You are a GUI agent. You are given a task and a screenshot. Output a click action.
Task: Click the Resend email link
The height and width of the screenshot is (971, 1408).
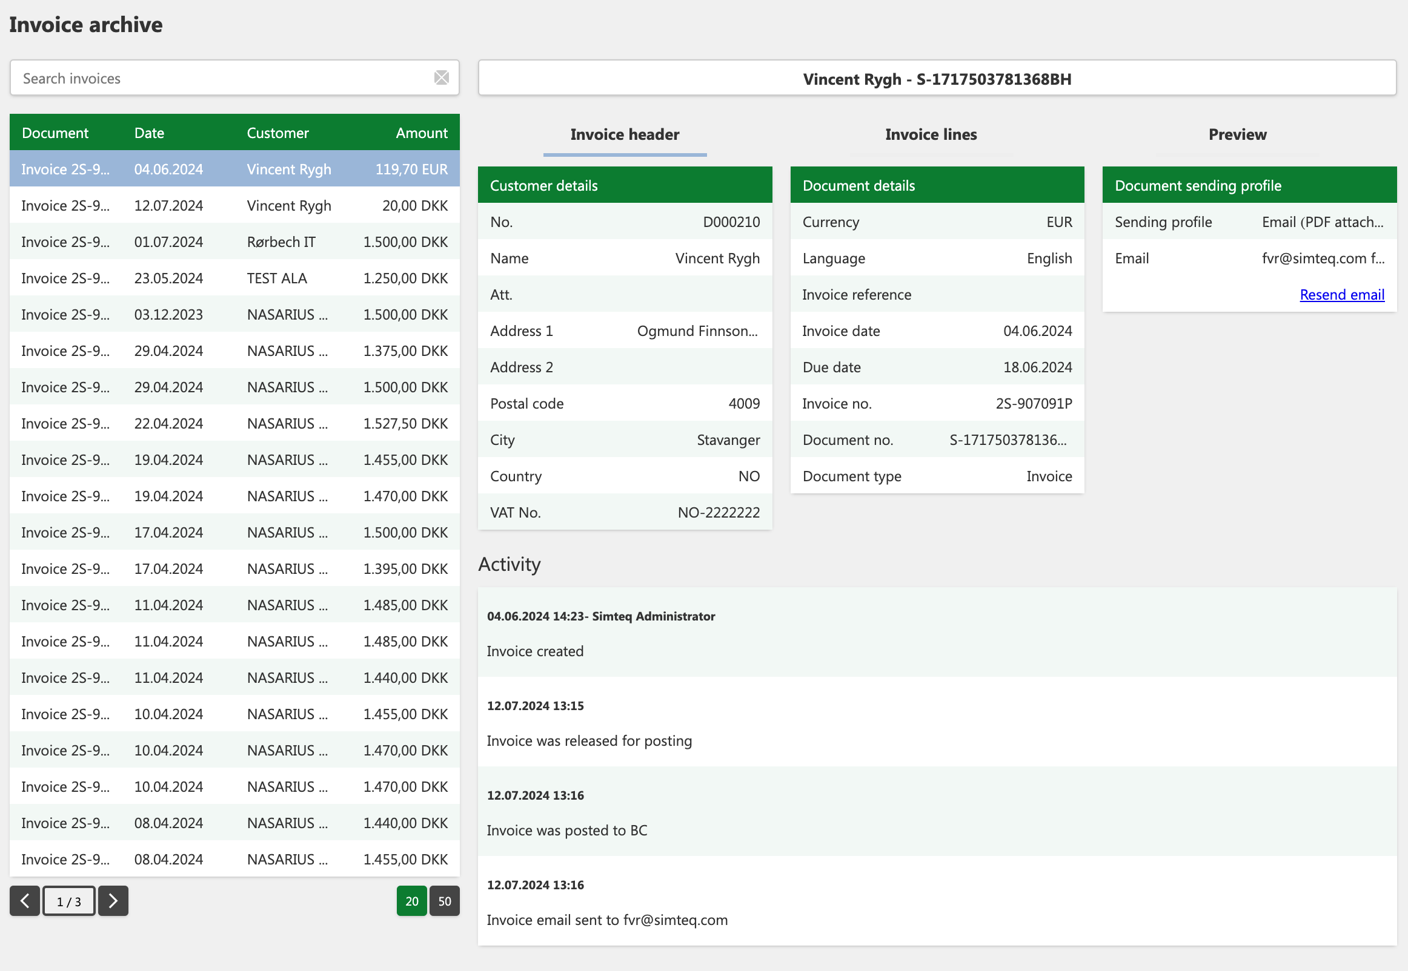[1341, 294]
